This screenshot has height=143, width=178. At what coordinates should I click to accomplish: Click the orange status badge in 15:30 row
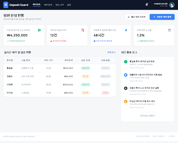[x=86, y=76]
